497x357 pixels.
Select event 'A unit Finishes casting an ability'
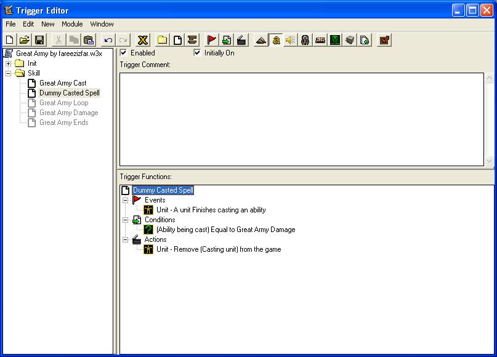211,210
